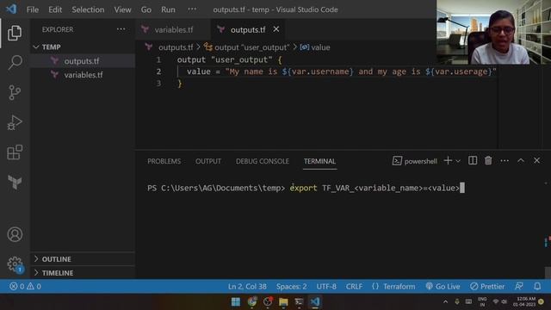Open the Edit menu
The width and height of the screenshot is (551, 310).
55,9
